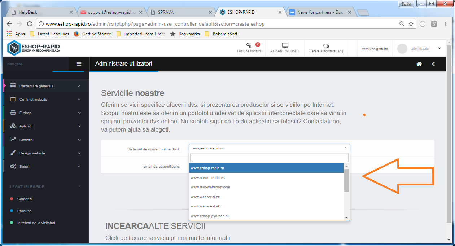The image size is (455, 246).
Task: Expand the Design website chevron
Action: click(x=79, y=153)
